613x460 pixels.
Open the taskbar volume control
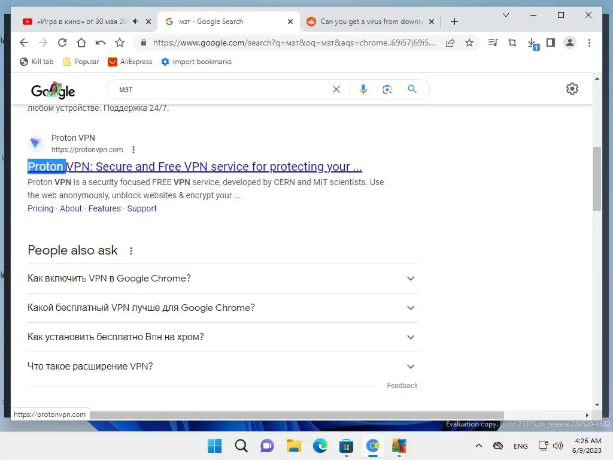[x=558, y=446]
